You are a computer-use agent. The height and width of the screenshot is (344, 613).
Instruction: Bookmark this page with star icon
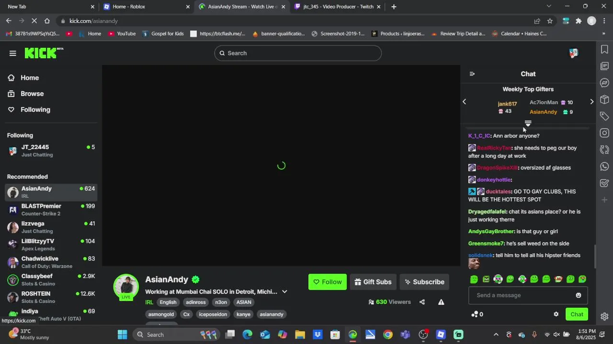[550, 21]
